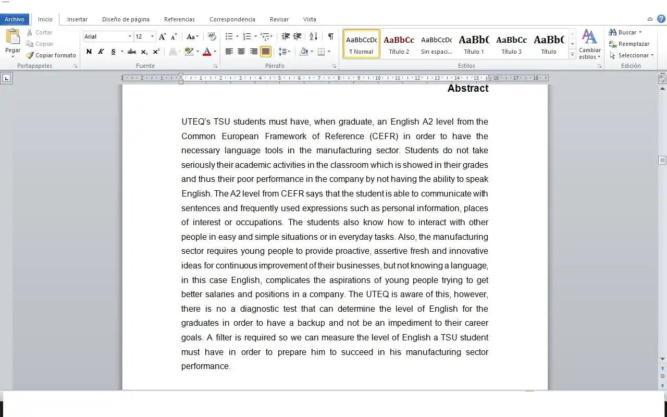Screen dimensions: 667x417
Task: Open underline style dropdown arrow
Action: 122,52
